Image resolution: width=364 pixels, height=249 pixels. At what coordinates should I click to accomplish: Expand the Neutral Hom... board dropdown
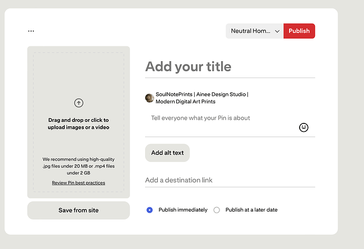pyautogui.click(x=255, y=31)
